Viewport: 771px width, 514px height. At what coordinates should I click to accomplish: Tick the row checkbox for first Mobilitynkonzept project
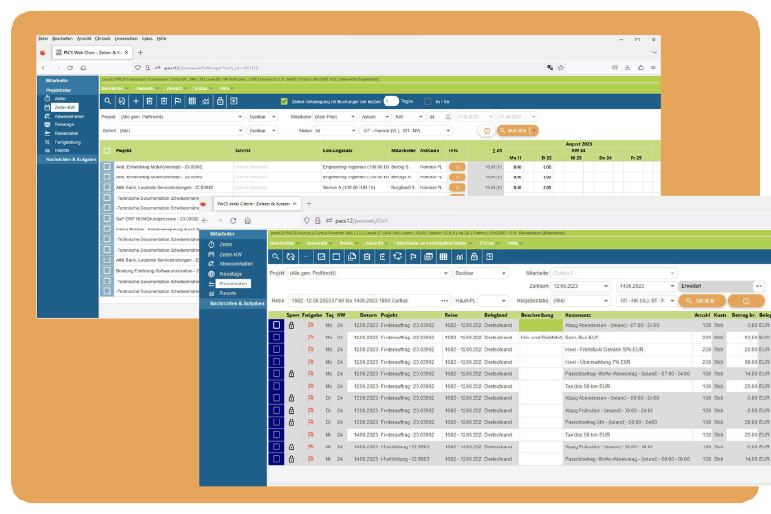[x=108, y=167]
